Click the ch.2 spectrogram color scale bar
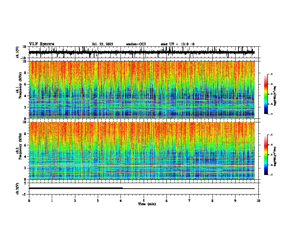Image resolution: width=291 pixels, height=225 pixels. [266, 155]
